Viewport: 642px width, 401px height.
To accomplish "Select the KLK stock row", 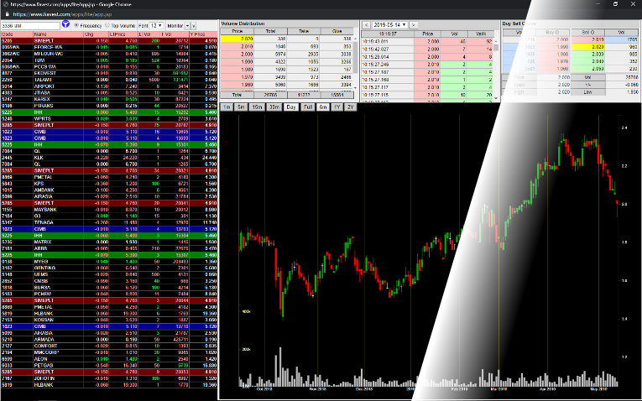I will 109,158.
